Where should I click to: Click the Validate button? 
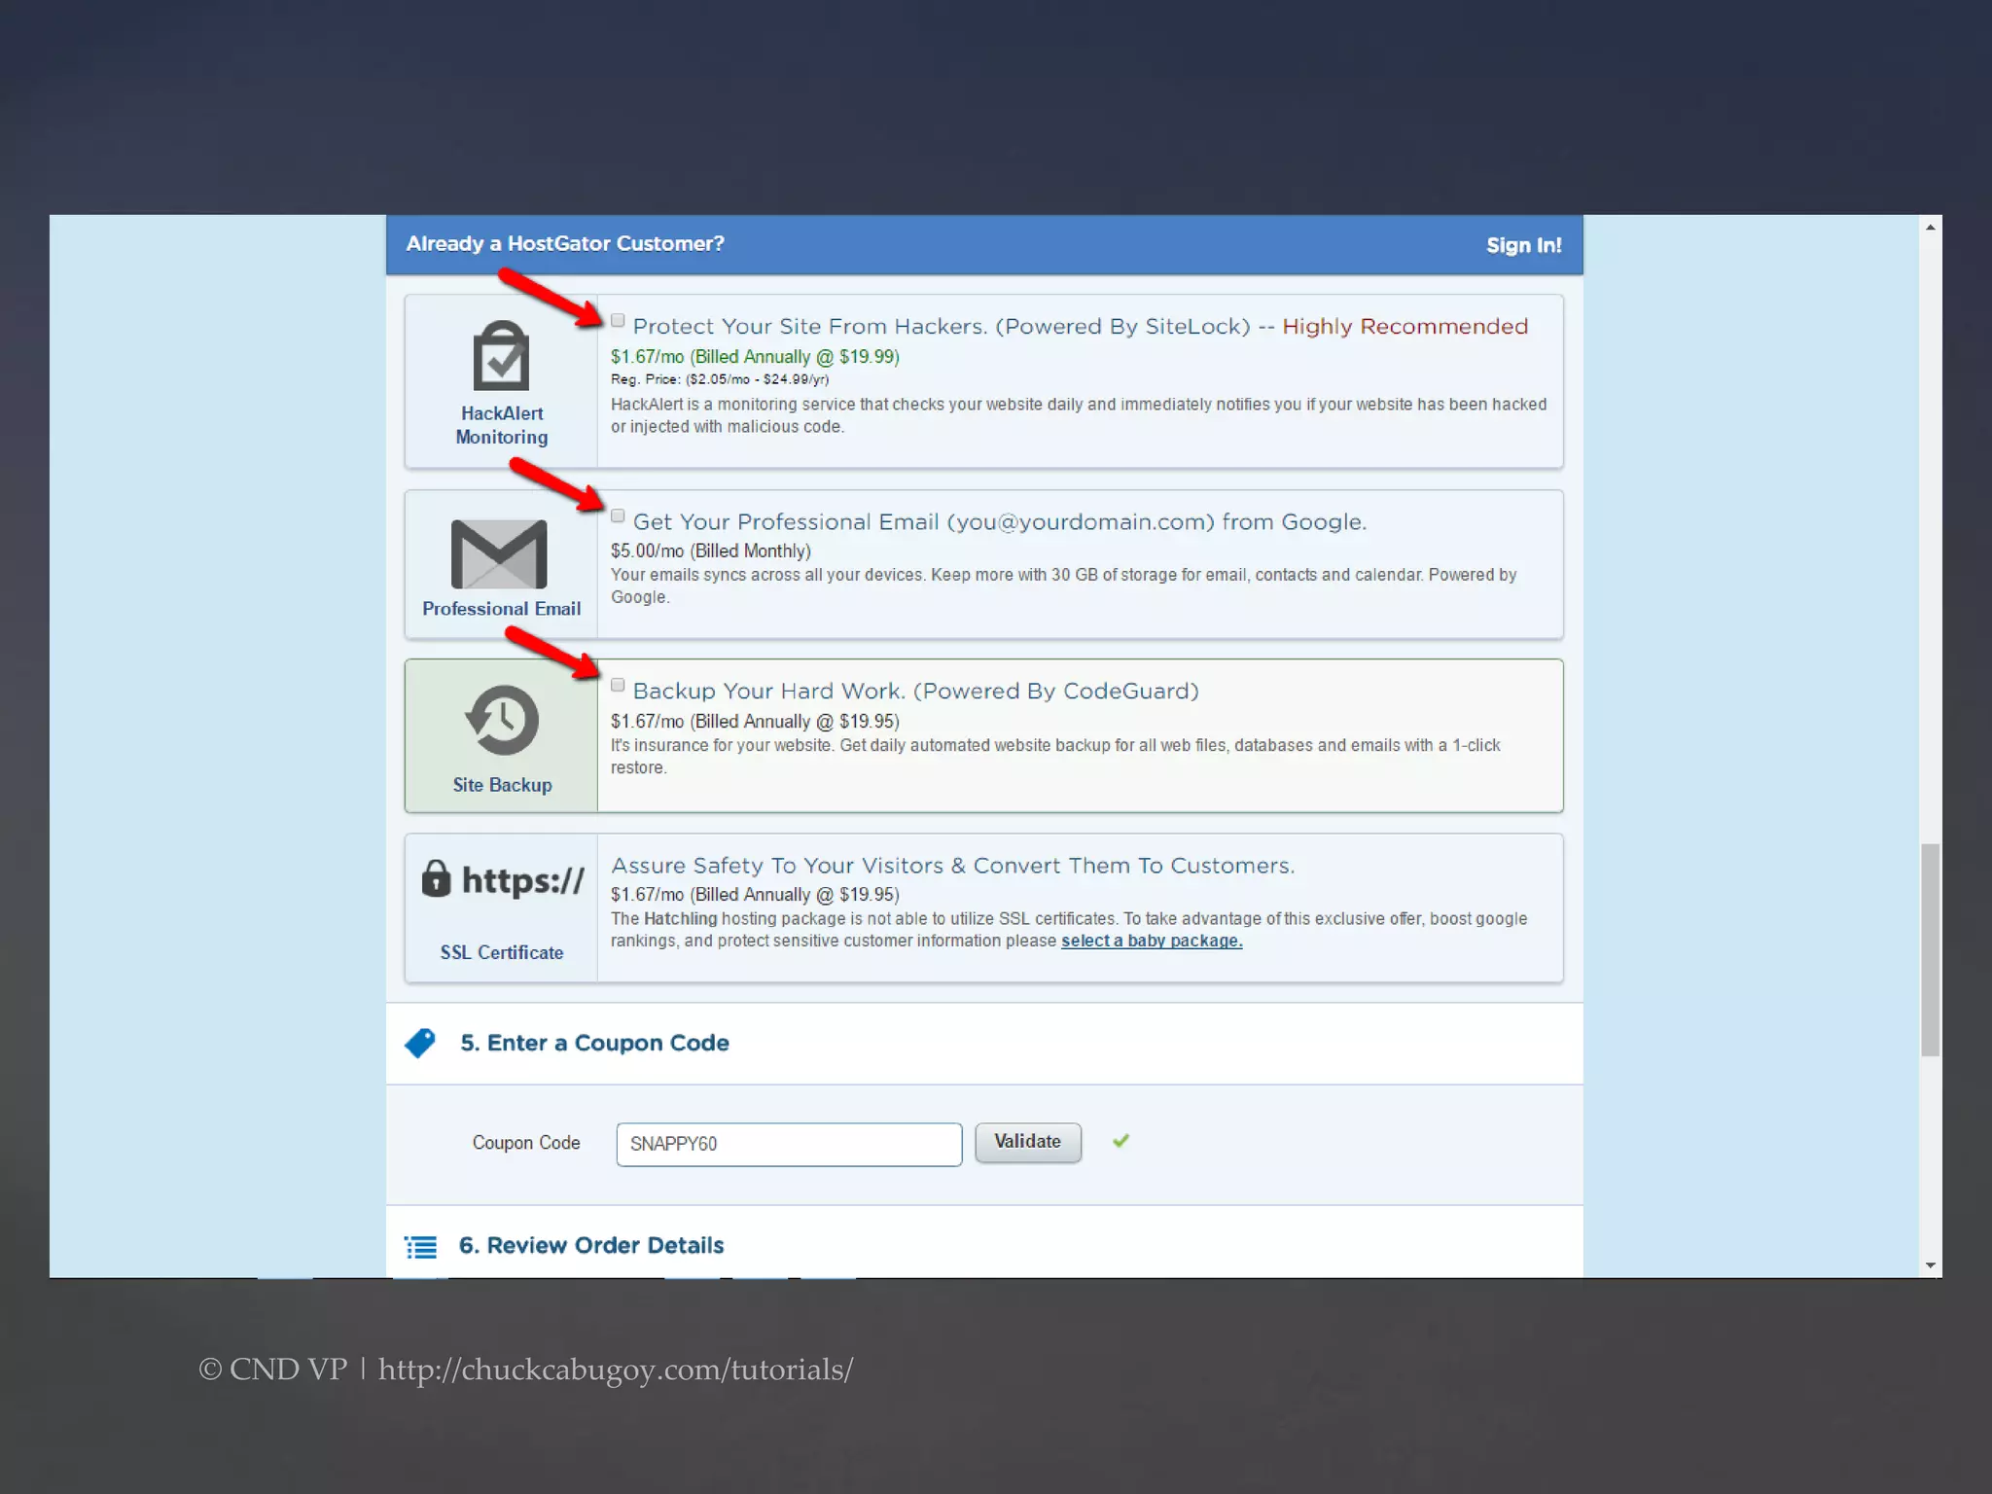(1028, 1142)
